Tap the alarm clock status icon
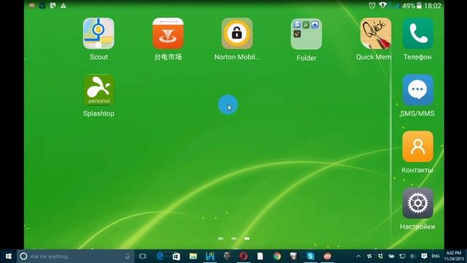Screen dimensions: 467x263 click(x=372, y=5)
